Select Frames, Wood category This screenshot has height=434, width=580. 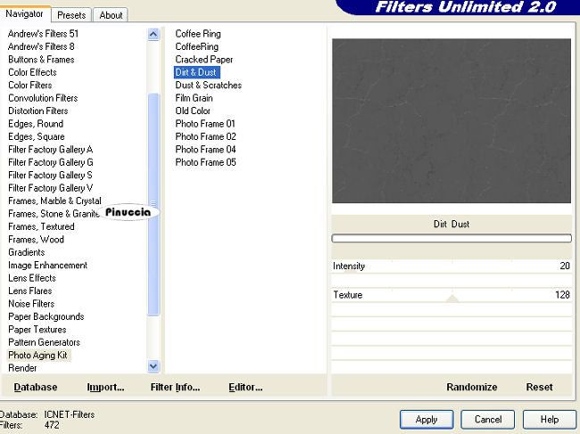tap(36, 240)
